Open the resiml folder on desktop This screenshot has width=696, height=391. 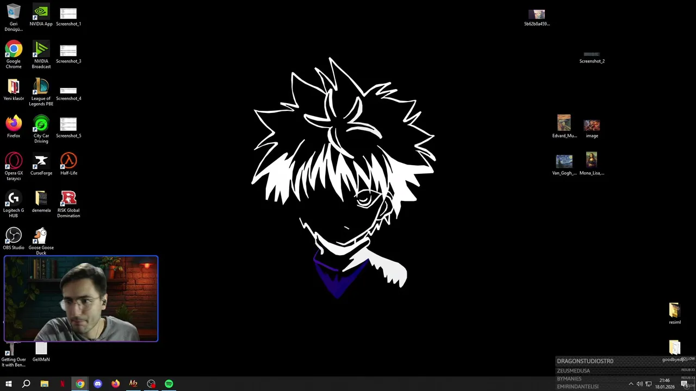pos(674,313)
